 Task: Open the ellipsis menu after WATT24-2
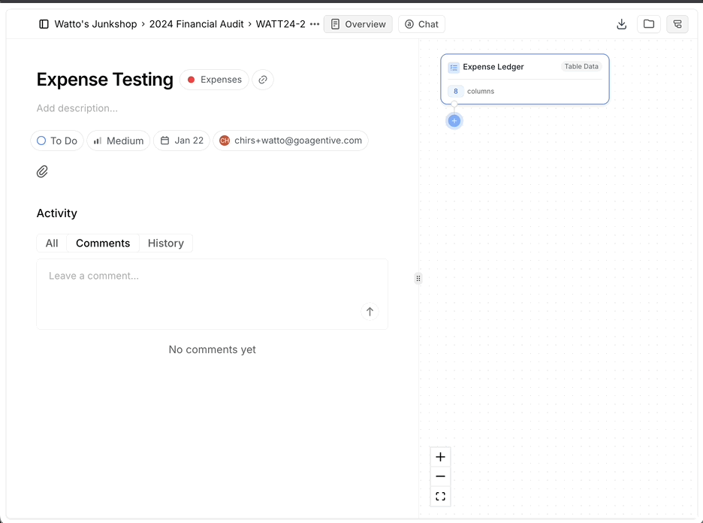[x=315, y=23]
